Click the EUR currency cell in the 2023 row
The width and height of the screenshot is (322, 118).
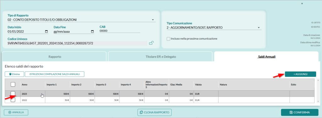coord(206,93)
